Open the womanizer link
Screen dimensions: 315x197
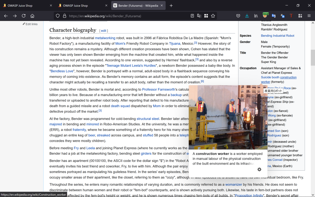pos(234,184)
